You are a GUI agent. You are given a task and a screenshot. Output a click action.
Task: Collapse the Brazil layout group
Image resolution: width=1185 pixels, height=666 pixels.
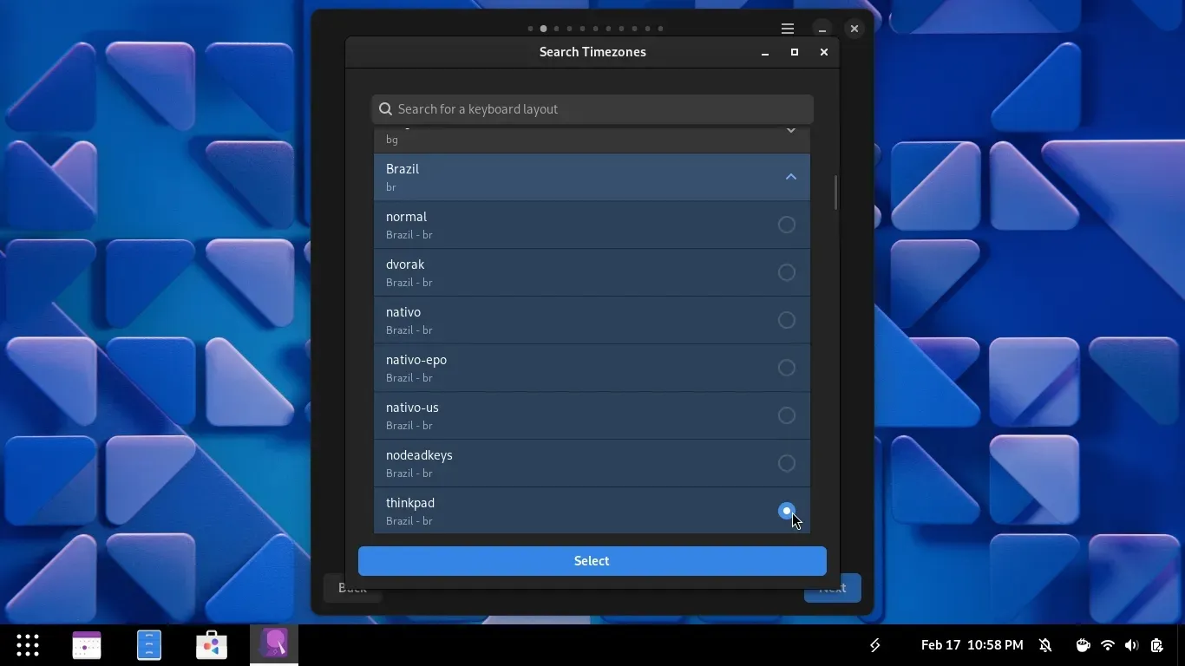790,177
